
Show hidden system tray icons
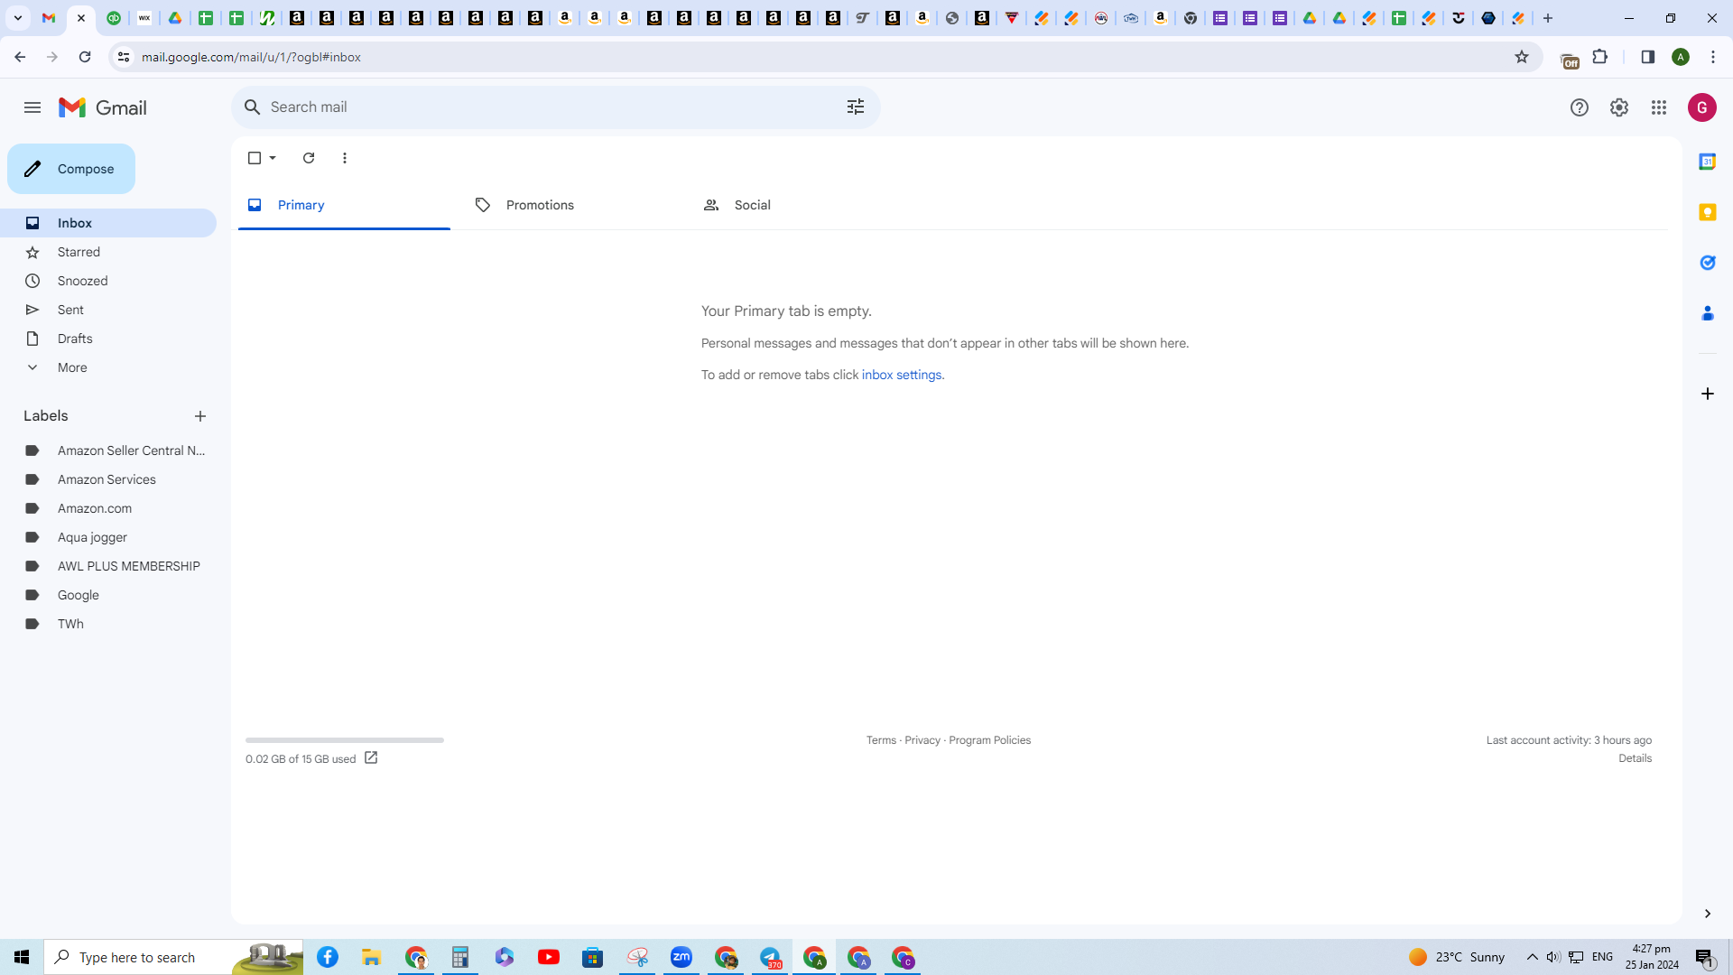coord(1532,957)
